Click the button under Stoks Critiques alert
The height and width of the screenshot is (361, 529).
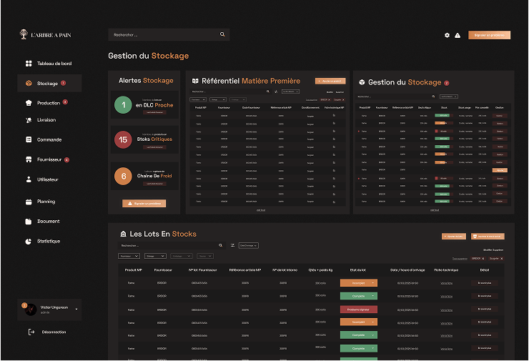[154, 147]
